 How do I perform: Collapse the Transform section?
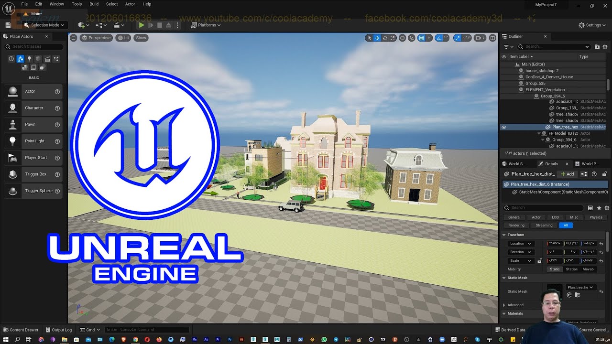tap(504, 235)
